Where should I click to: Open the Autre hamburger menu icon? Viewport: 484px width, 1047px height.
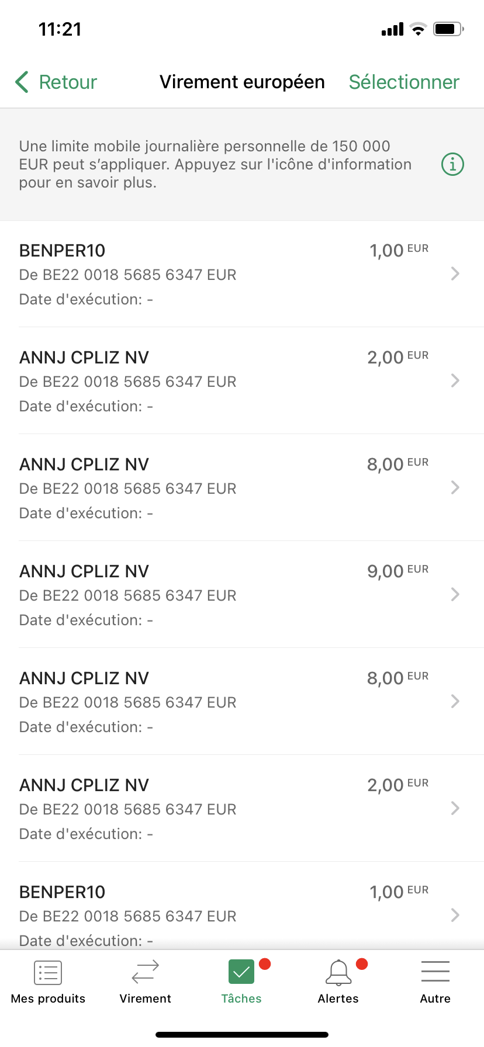click(435, 972)
